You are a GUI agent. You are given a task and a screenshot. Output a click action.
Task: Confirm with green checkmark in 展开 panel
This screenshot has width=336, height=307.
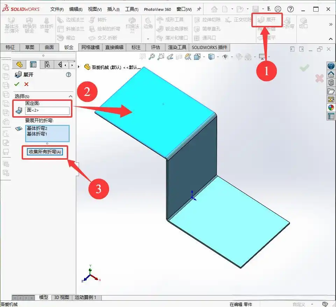coord(17,84)
